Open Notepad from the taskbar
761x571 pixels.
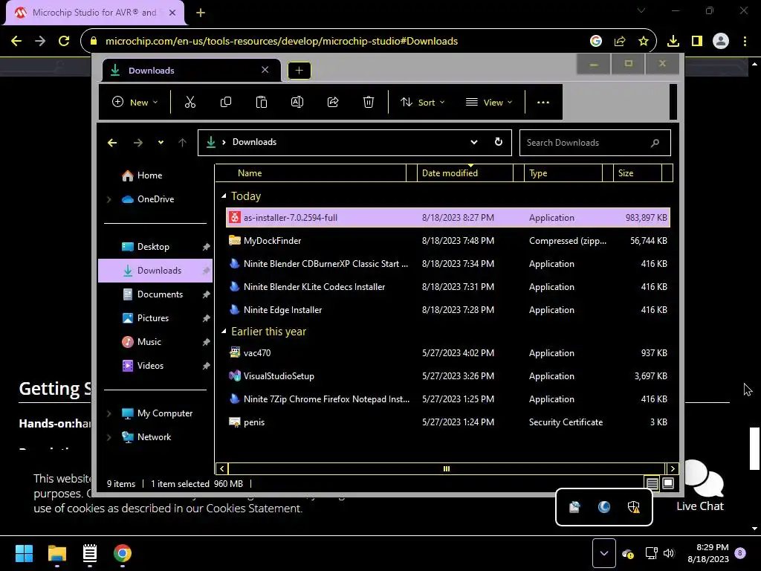(x=90, y=553)
